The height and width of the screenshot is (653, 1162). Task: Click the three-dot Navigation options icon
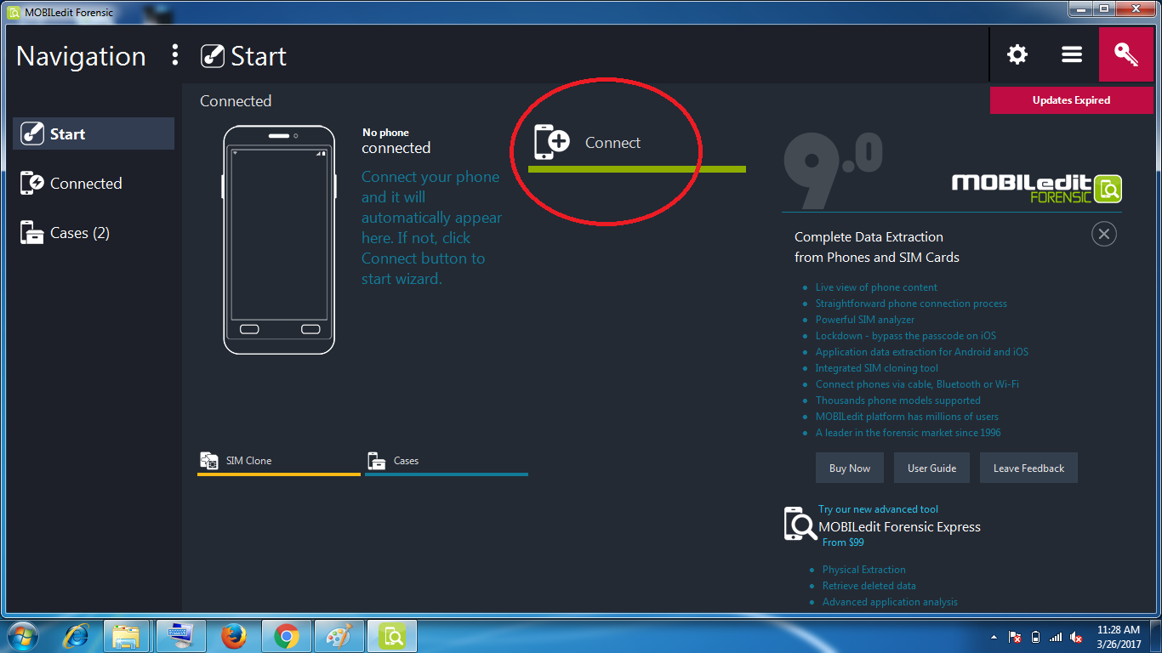pyautogui.click(x=175, y=55)
